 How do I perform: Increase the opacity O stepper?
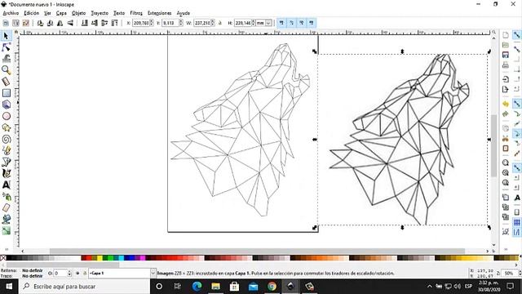69,272
